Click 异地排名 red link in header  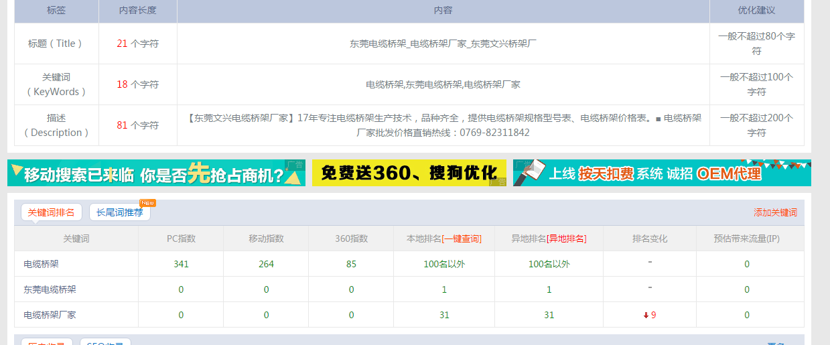567,238
